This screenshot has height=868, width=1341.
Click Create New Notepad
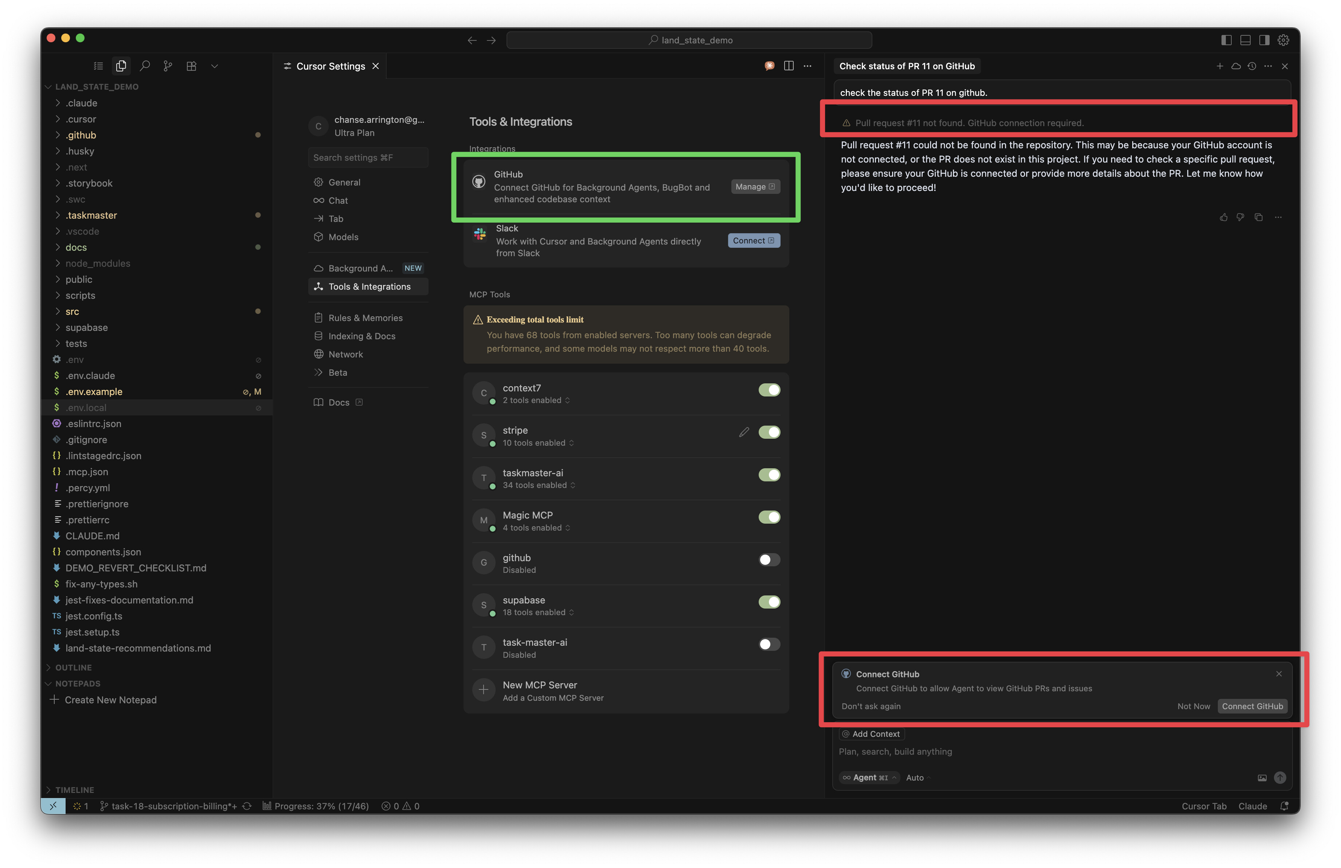pos(110,700)
